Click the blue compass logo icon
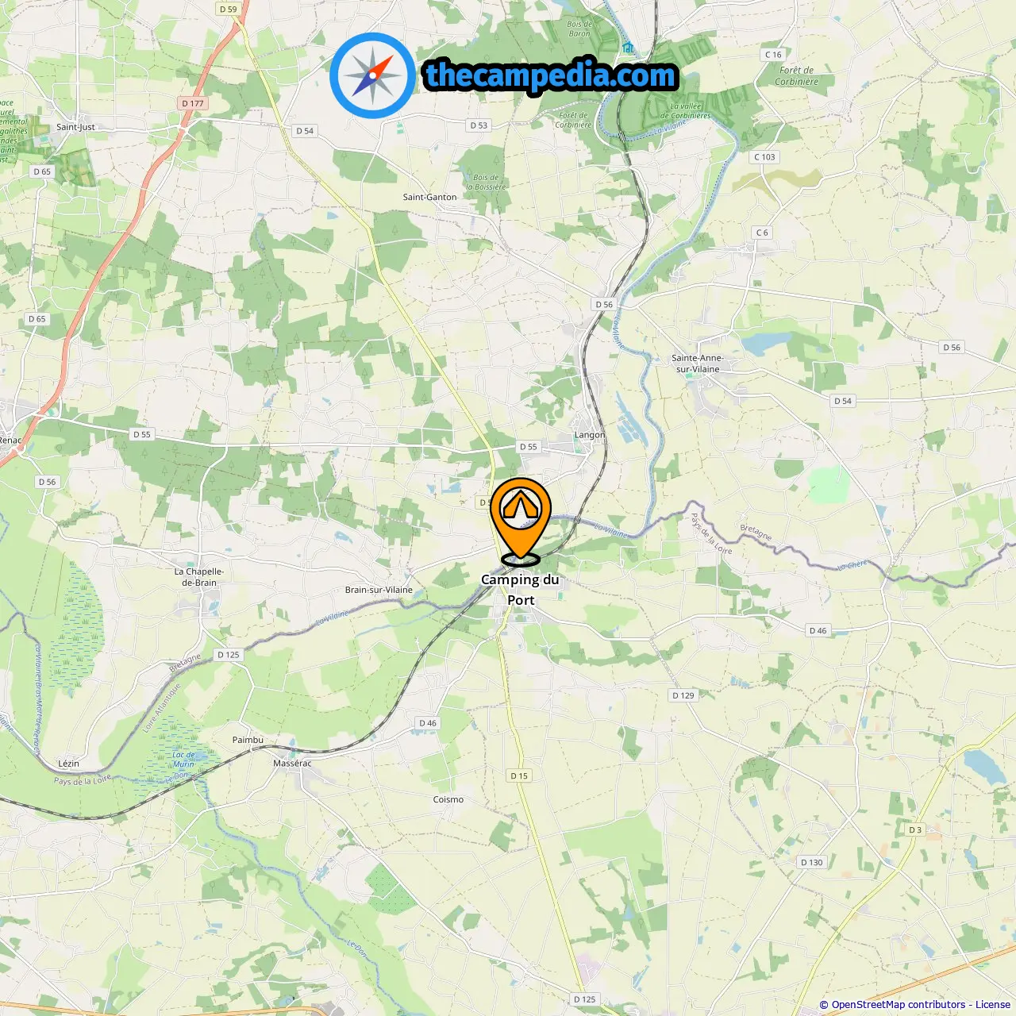The width and height of the screenshot is (1016, 1016). point(372,75)
